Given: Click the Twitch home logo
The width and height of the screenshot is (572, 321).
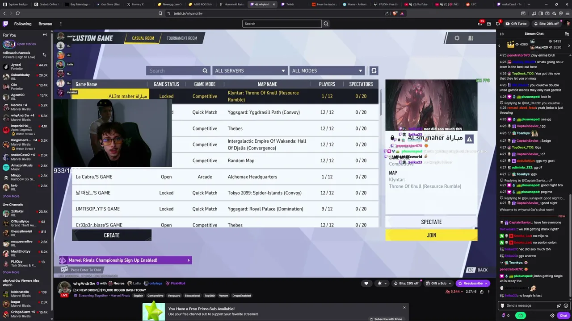Looking at the screenshot, I should click(x=5, y=24).
